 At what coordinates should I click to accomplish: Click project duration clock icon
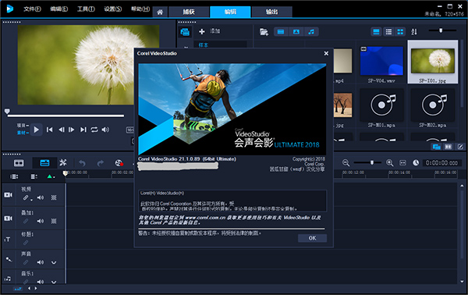[416, 163]
